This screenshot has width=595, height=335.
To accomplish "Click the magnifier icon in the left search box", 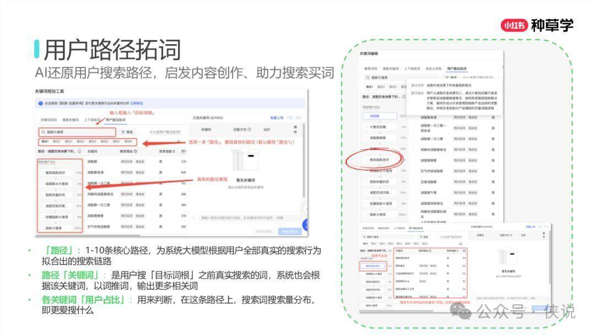I will [x=43, y=132].
